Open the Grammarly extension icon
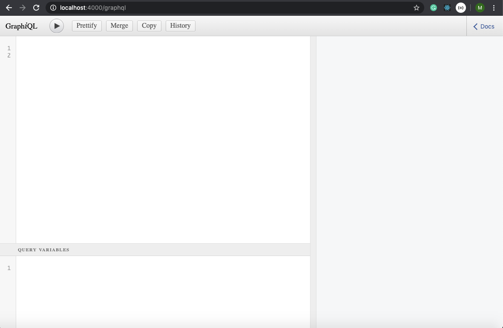Screen dimensions: 503x328 coord(434,8)
